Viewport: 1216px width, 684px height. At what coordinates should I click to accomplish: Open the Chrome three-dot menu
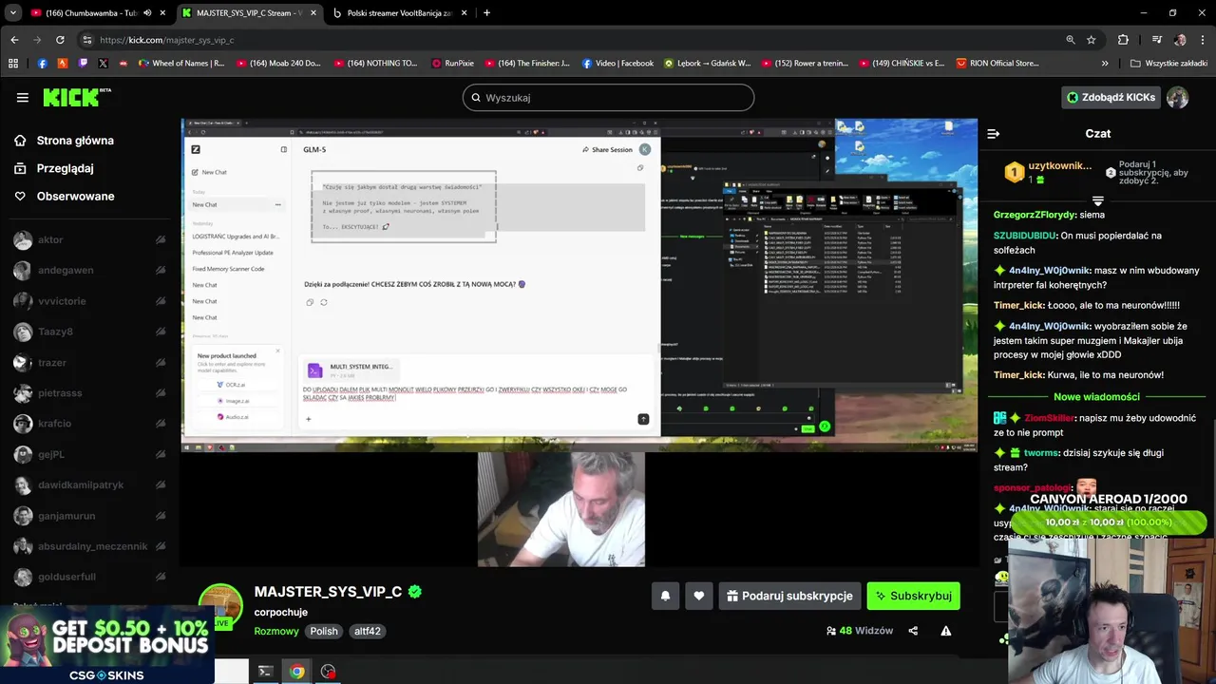[1203, 40]
